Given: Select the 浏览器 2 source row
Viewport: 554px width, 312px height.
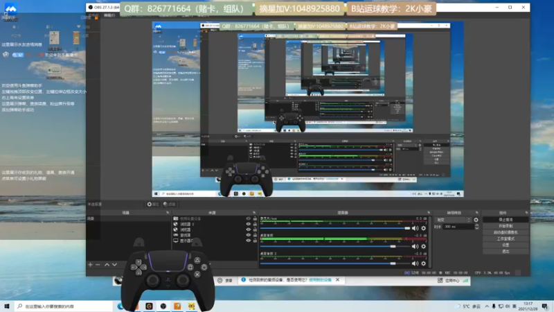Looking at the screenshot, I should coord(215,224).
